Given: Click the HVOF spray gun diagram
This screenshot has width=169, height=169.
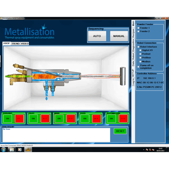Looking at the screenshot, I should click(43, 78).
